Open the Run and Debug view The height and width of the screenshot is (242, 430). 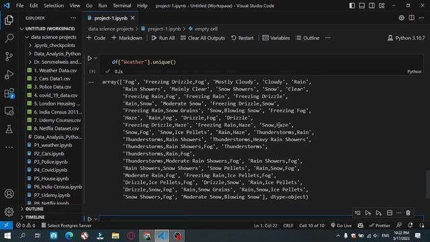(x=9, y=75)
